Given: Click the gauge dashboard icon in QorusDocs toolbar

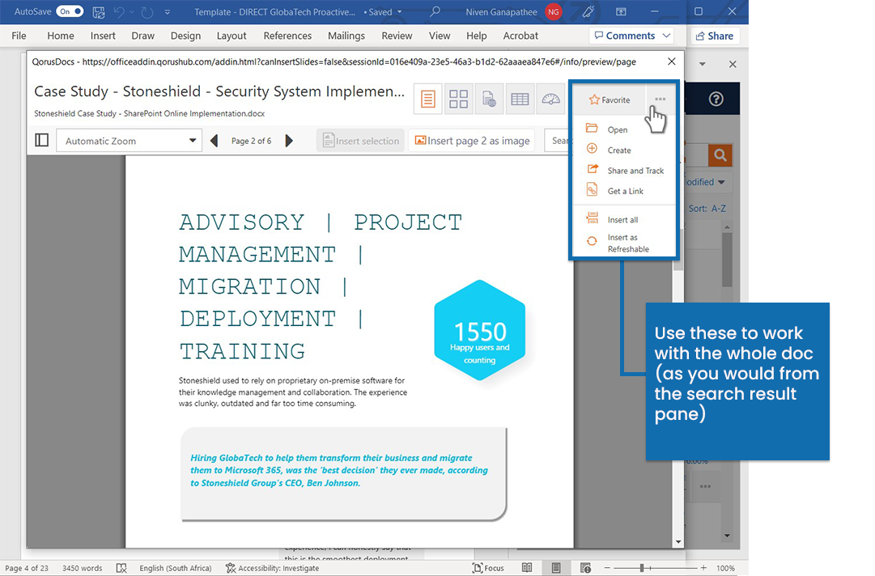Looking at the screenshot, I should 550,99.
